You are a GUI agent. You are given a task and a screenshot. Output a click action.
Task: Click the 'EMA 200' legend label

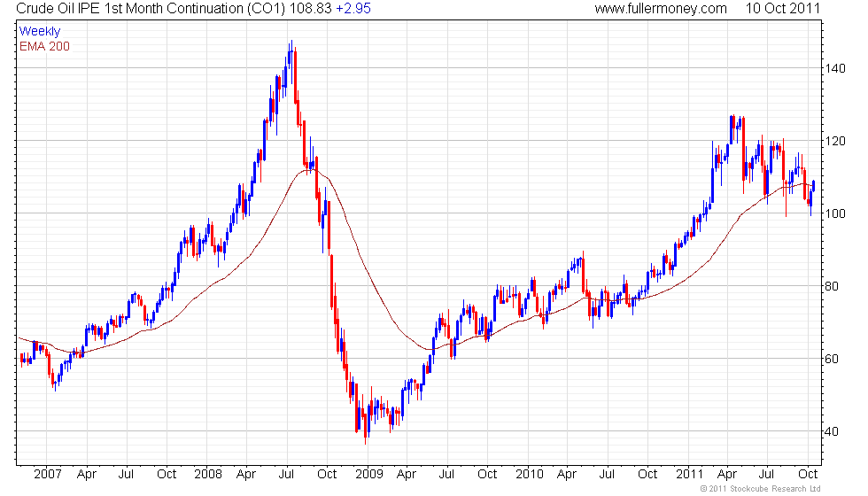point(44,46)
